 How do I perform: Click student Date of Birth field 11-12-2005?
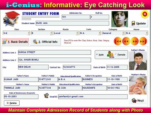[x=117, y=67]
